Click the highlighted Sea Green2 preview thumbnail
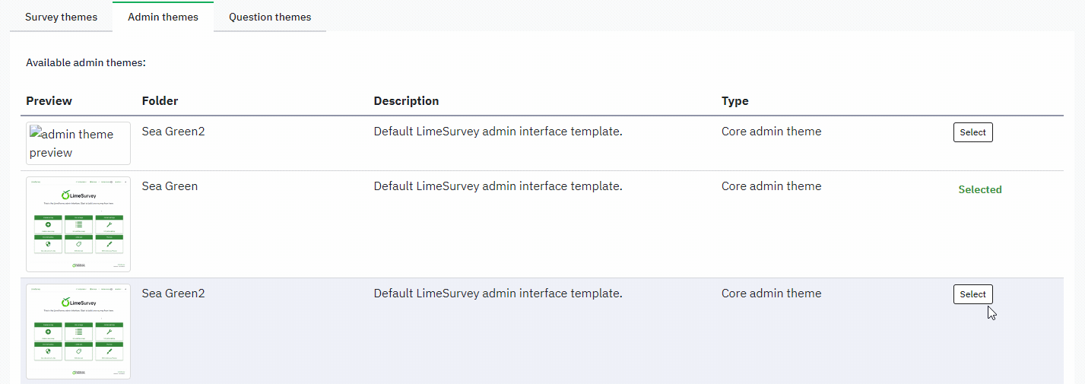The width and height of the screenshot is (1085, 384). click(x=78, y=332)
